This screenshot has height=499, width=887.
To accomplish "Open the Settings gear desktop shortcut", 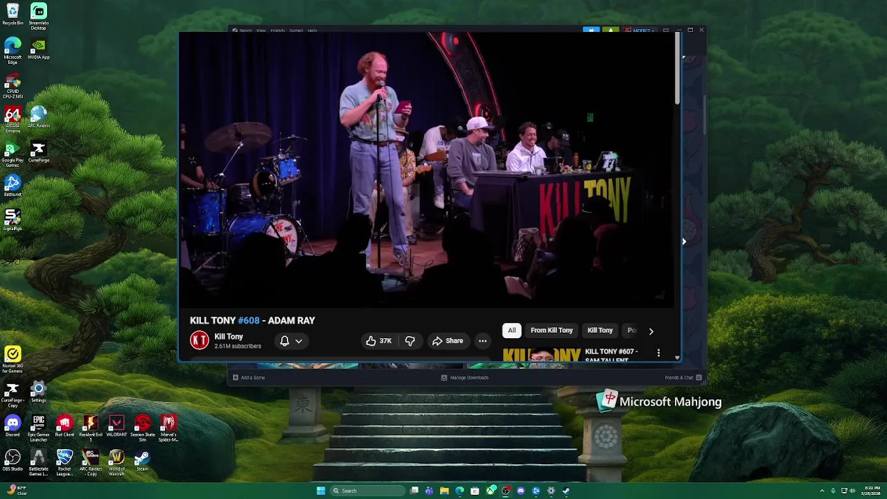I will 39,392.
